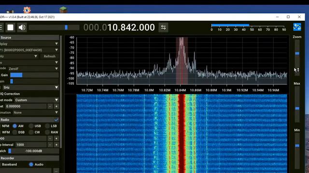Increase snap interval with plus button
309x173 pixels.
click(56, 145)
